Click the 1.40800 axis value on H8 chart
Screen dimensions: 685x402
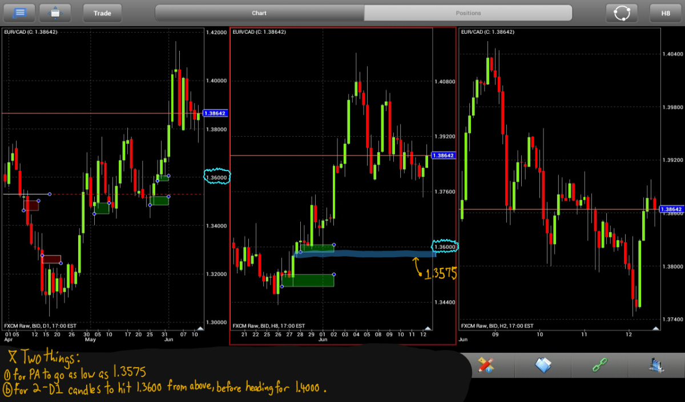(x=445, y=82)
